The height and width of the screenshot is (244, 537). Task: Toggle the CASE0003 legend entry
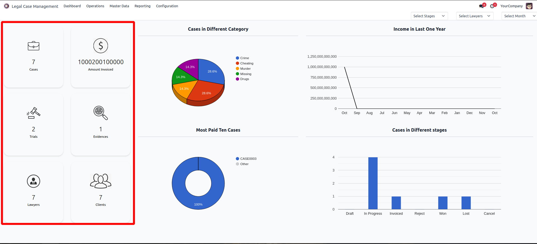[x=246, y=159]
